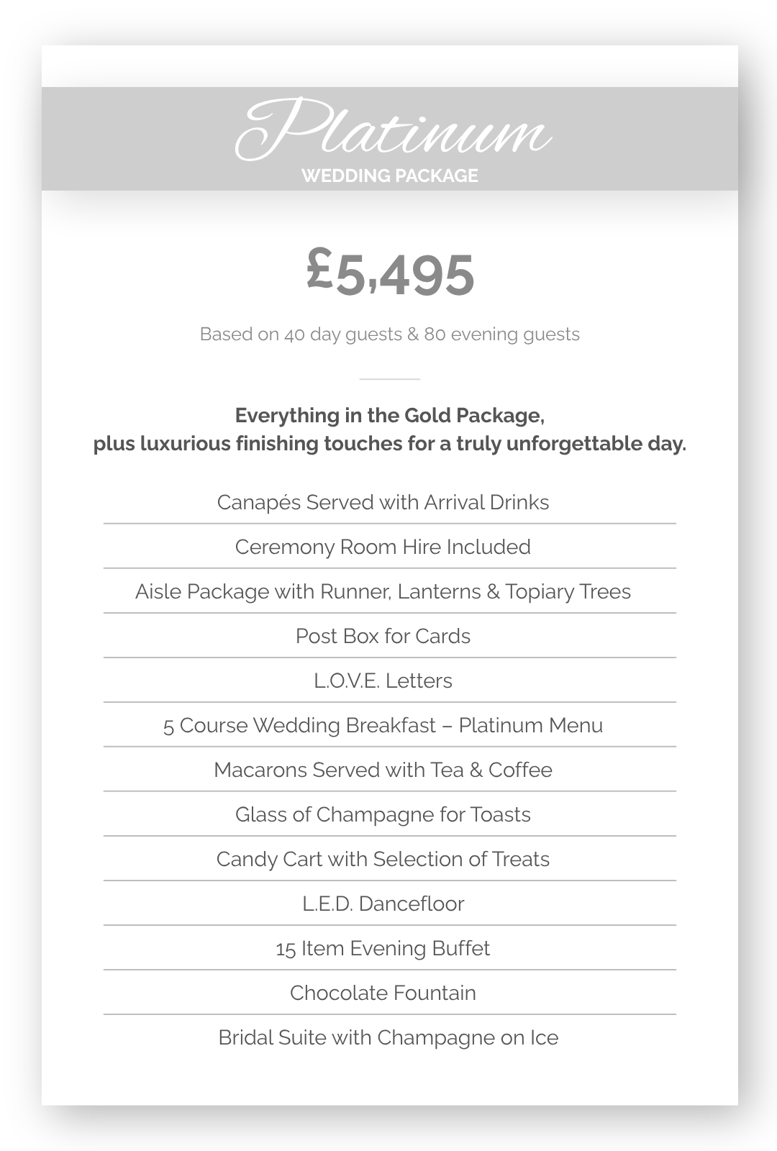This screenshot has height=1151, width=777.
Task: Select the Aisle Package with Runner item
Action: pyautogui.click(x=383, y=591)
